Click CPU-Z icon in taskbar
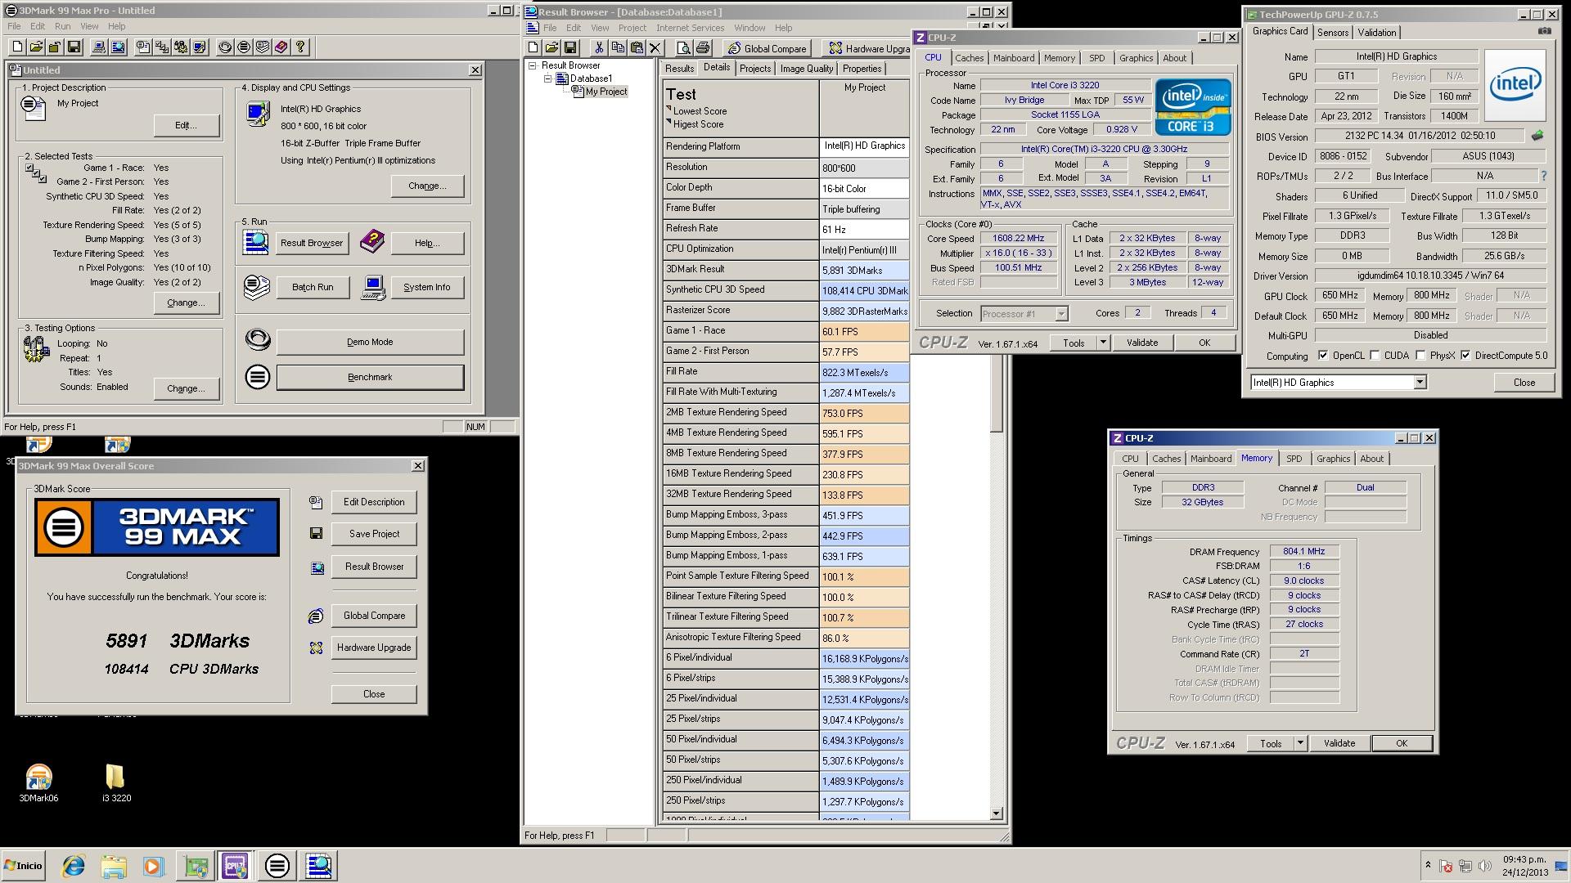Screen dimensions: 1571x883 coord(235,866)
